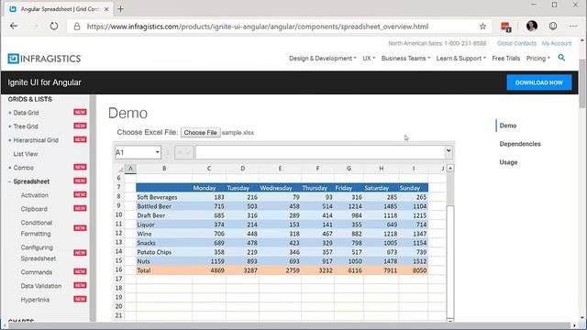This screenshot has width=587, height=330.
Task: Jump to Dependencies section
Action: [520, 144]
